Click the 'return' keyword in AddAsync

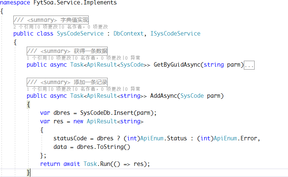point(50,164)
